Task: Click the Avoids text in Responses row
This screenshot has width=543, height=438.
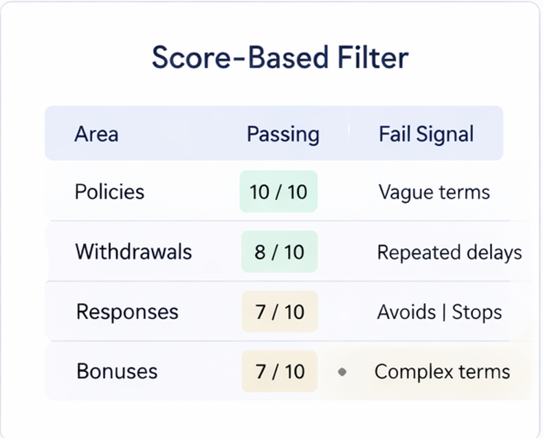Action: (x=406, y=312)
